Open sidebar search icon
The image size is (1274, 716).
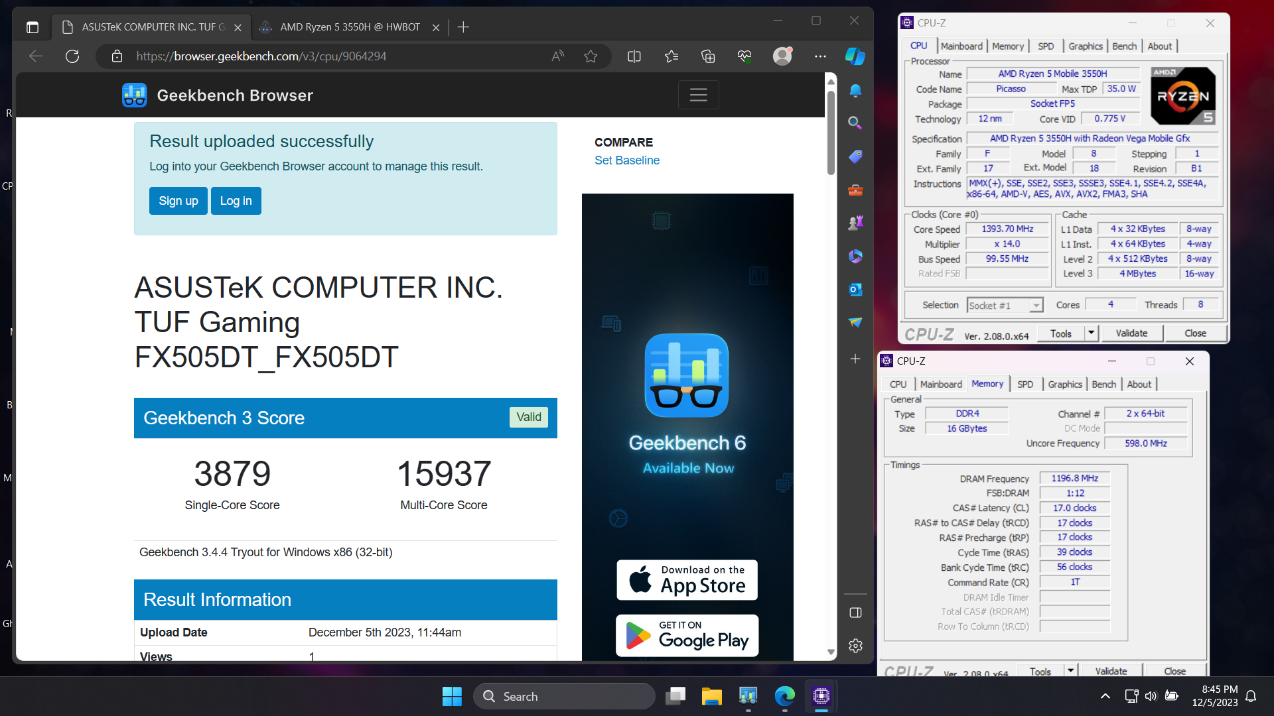855,123
